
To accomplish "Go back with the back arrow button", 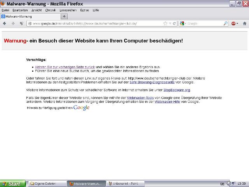I will (4, 23).
